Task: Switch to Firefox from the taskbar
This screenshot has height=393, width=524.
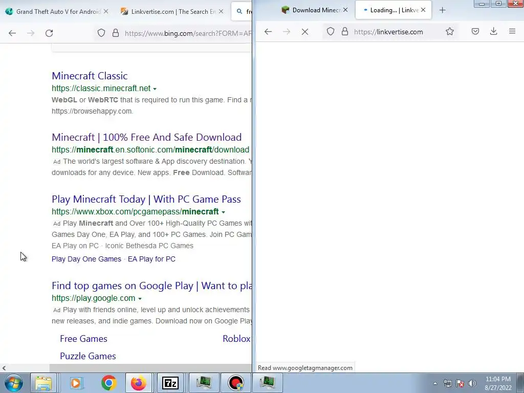Action: click(138, 383)
